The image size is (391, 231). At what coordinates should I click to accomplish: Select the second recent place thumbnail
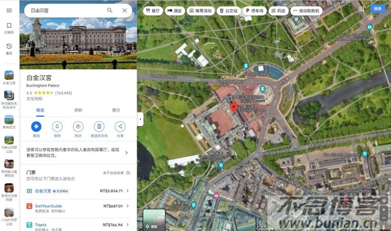[9, 95]
